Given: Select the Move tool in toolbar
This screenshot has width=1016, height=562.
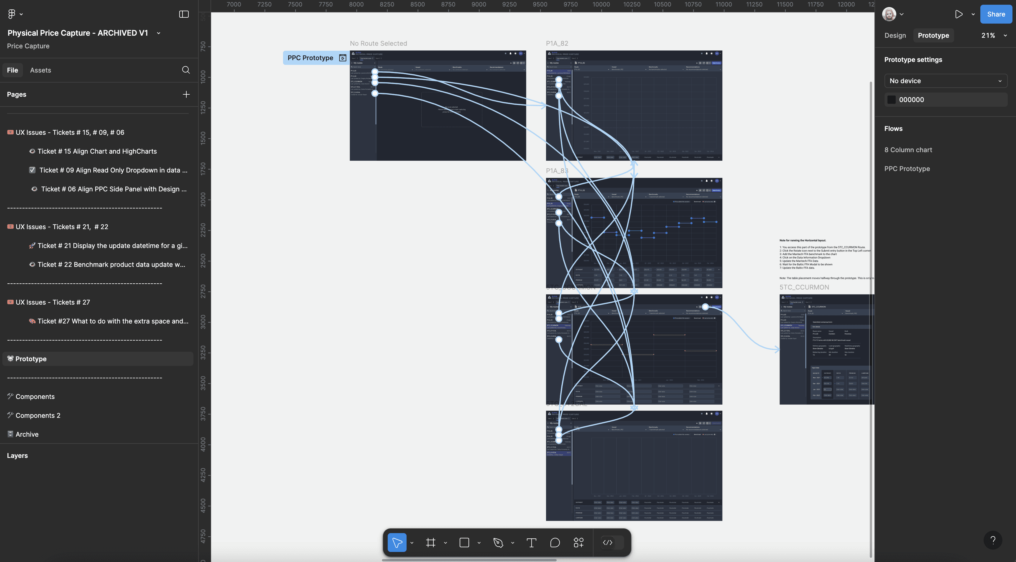Looking at the screenshot, I should 397,543.
